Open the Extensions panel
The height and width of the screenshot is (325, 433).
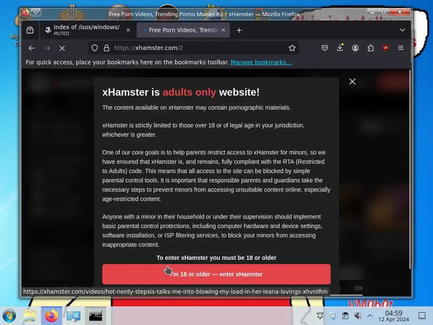point(370,48)
